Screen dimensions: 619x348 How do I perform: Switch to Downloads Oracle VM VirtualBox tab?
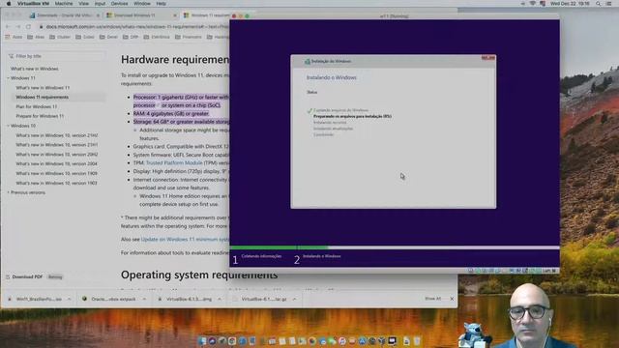65,15
